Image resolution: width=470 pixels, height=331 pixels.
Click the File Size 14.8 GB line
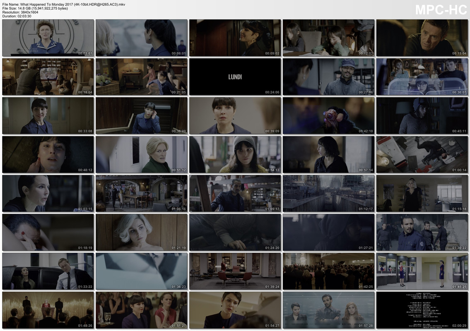click(x=35, y=8)
